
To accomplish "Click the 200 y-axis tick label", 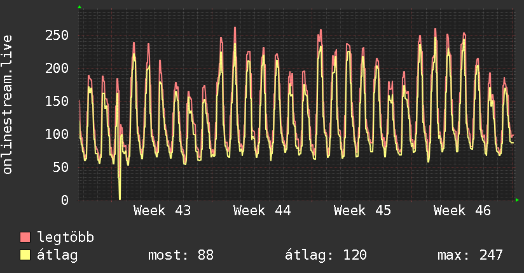I will pyautogui.click(x=57, y=68).
